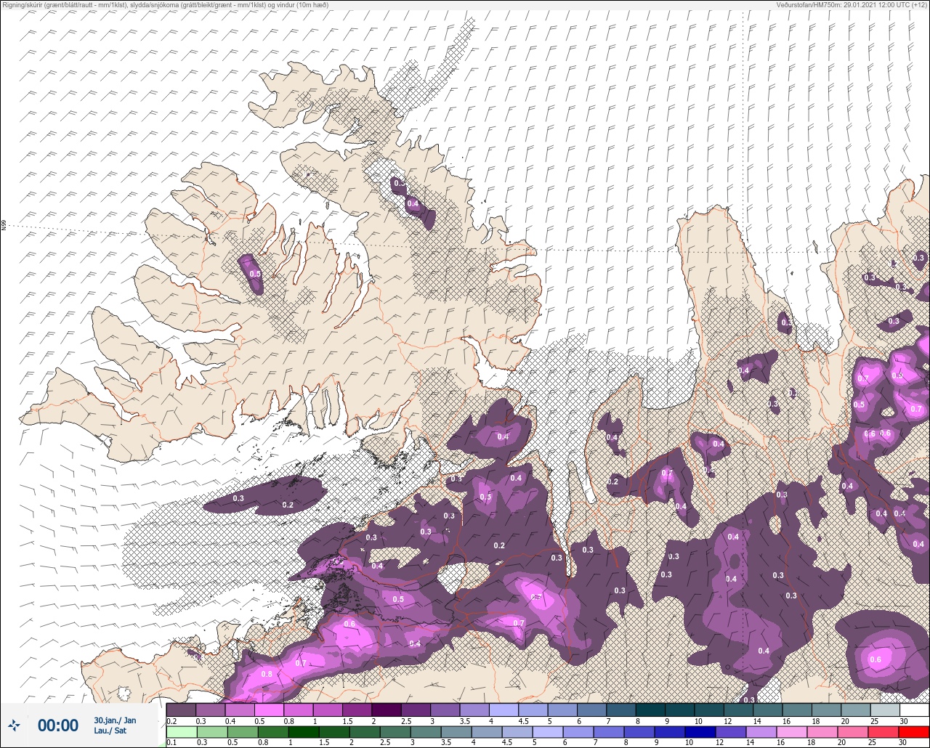Click the N99 label on left edge
The height and width of the screenshot is (748, 930).
4,226
